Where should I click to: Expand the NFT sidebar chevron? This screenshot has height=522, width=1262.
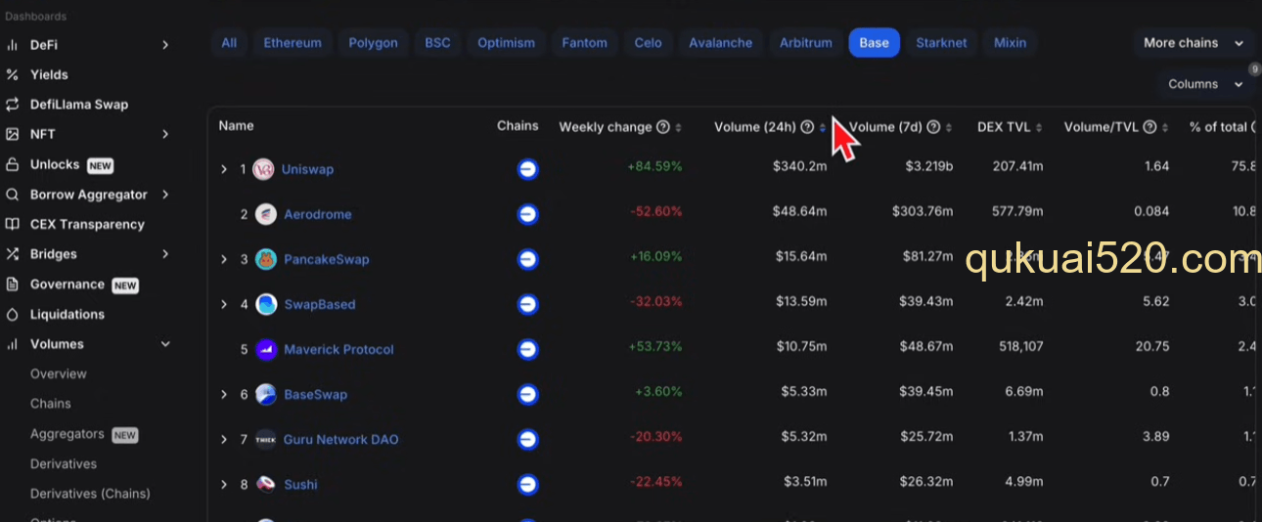tap(165, 134)
